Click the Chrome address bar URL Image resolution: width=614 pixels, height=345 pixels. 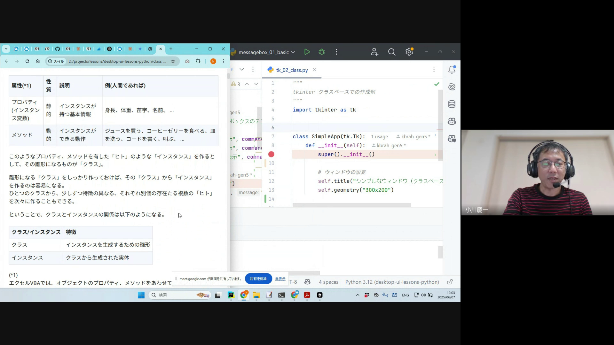117,61
